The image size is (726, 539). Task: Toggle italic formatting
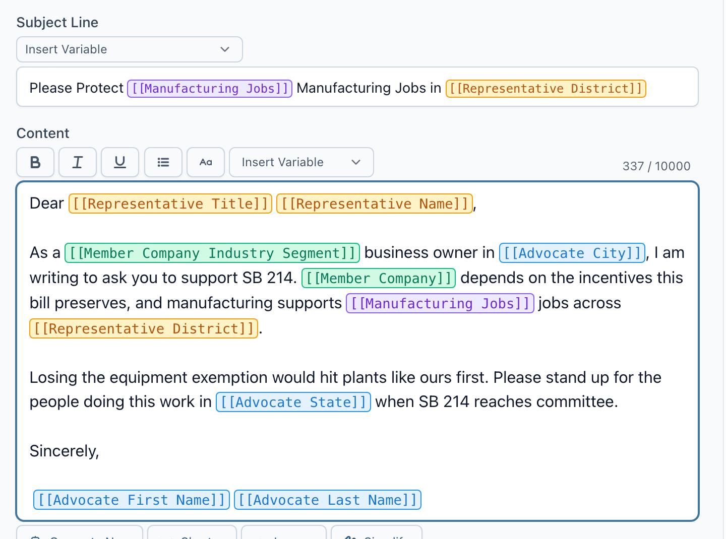[78, 162]
